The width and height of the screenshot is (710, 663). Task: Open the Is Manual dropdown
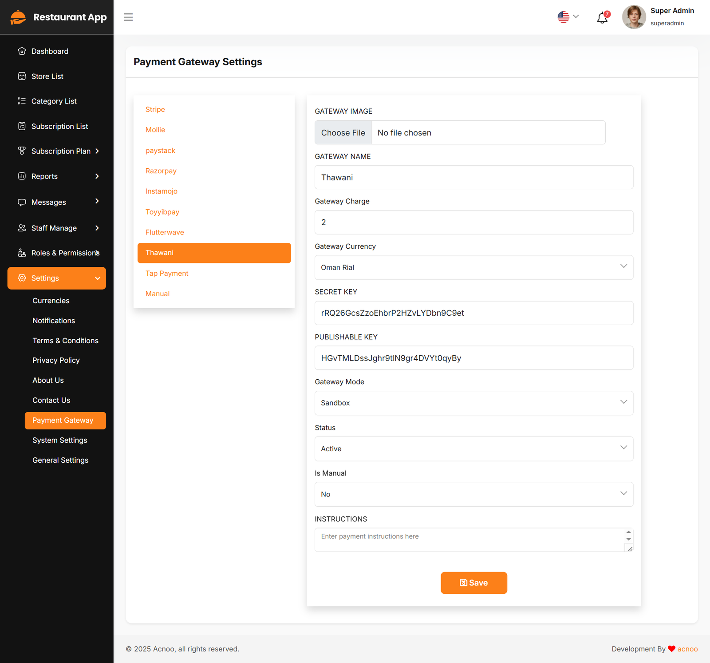(x=473, y=494)
